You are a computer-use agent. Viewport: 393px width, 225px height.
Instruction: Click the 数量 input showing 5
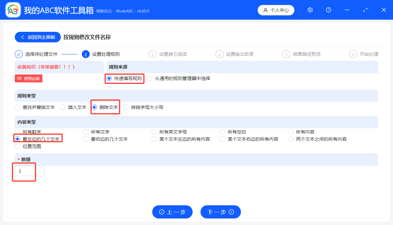(29, 171)
